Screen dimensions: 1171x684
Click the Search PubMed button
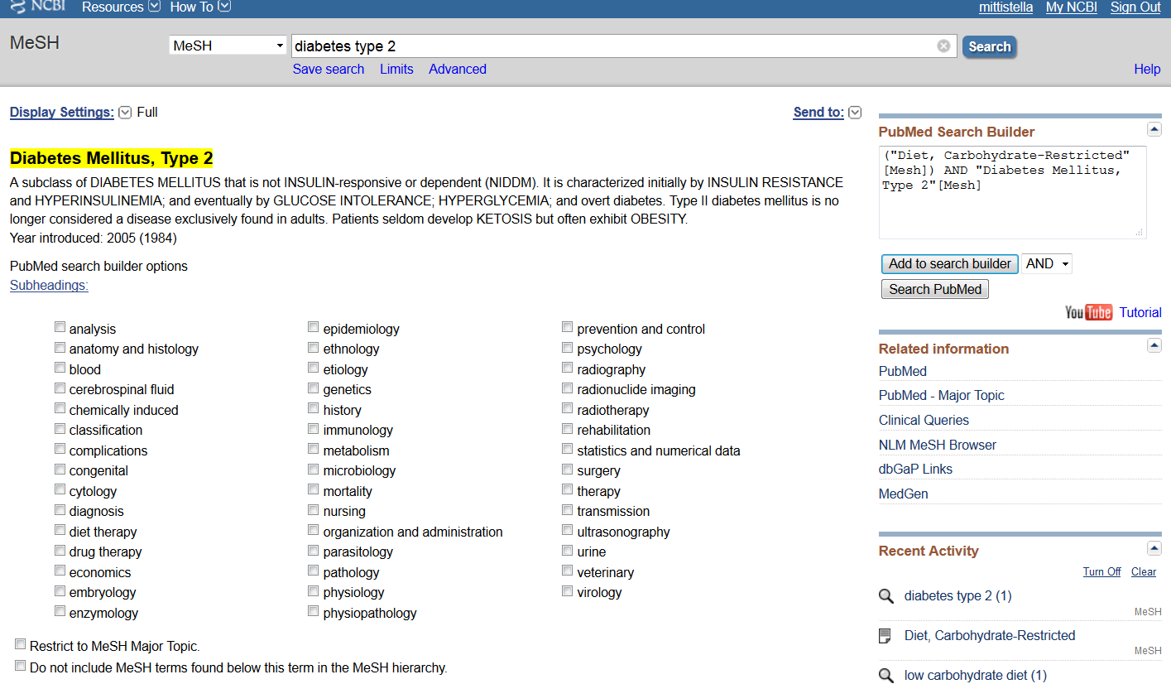click(935, 290)
